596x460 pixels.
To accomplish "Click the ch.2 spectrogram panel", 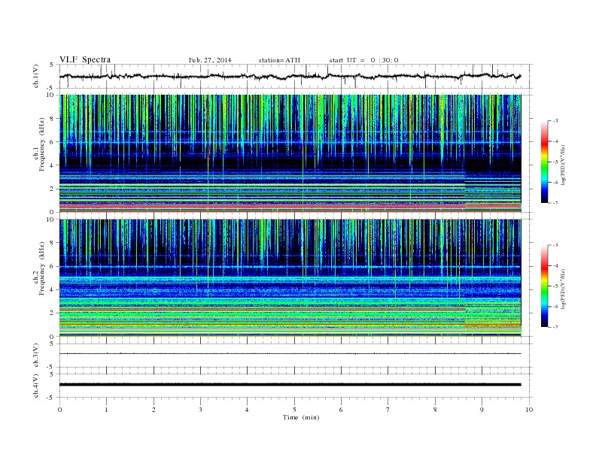I will coord(290,278).
